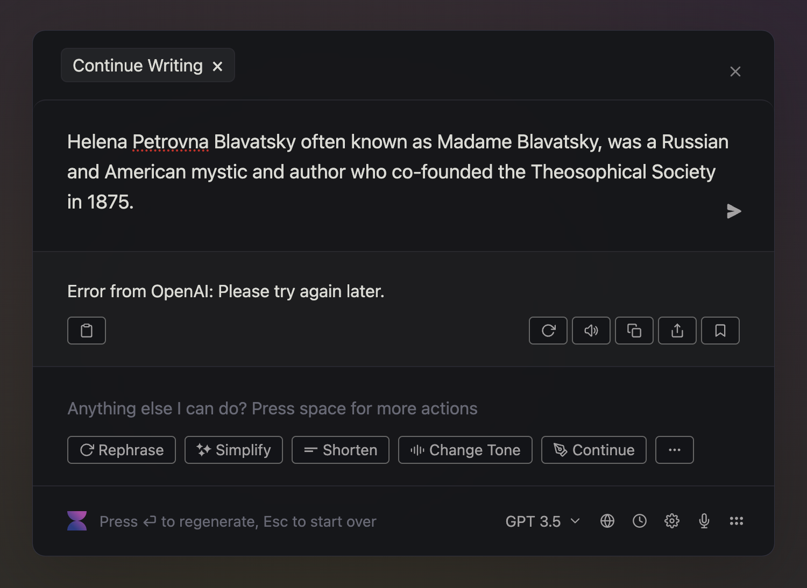Choose the Shorten action

coord(341,450)
